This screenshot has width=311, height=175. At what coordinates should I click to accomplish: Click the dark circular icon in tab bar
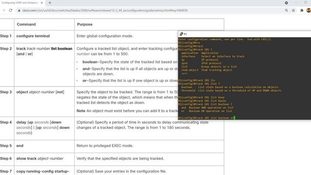pos(286,3)
